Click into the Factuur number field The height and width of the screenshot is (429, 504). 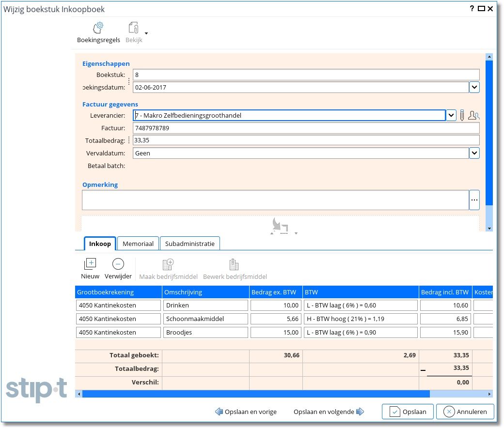pos(305,128)
